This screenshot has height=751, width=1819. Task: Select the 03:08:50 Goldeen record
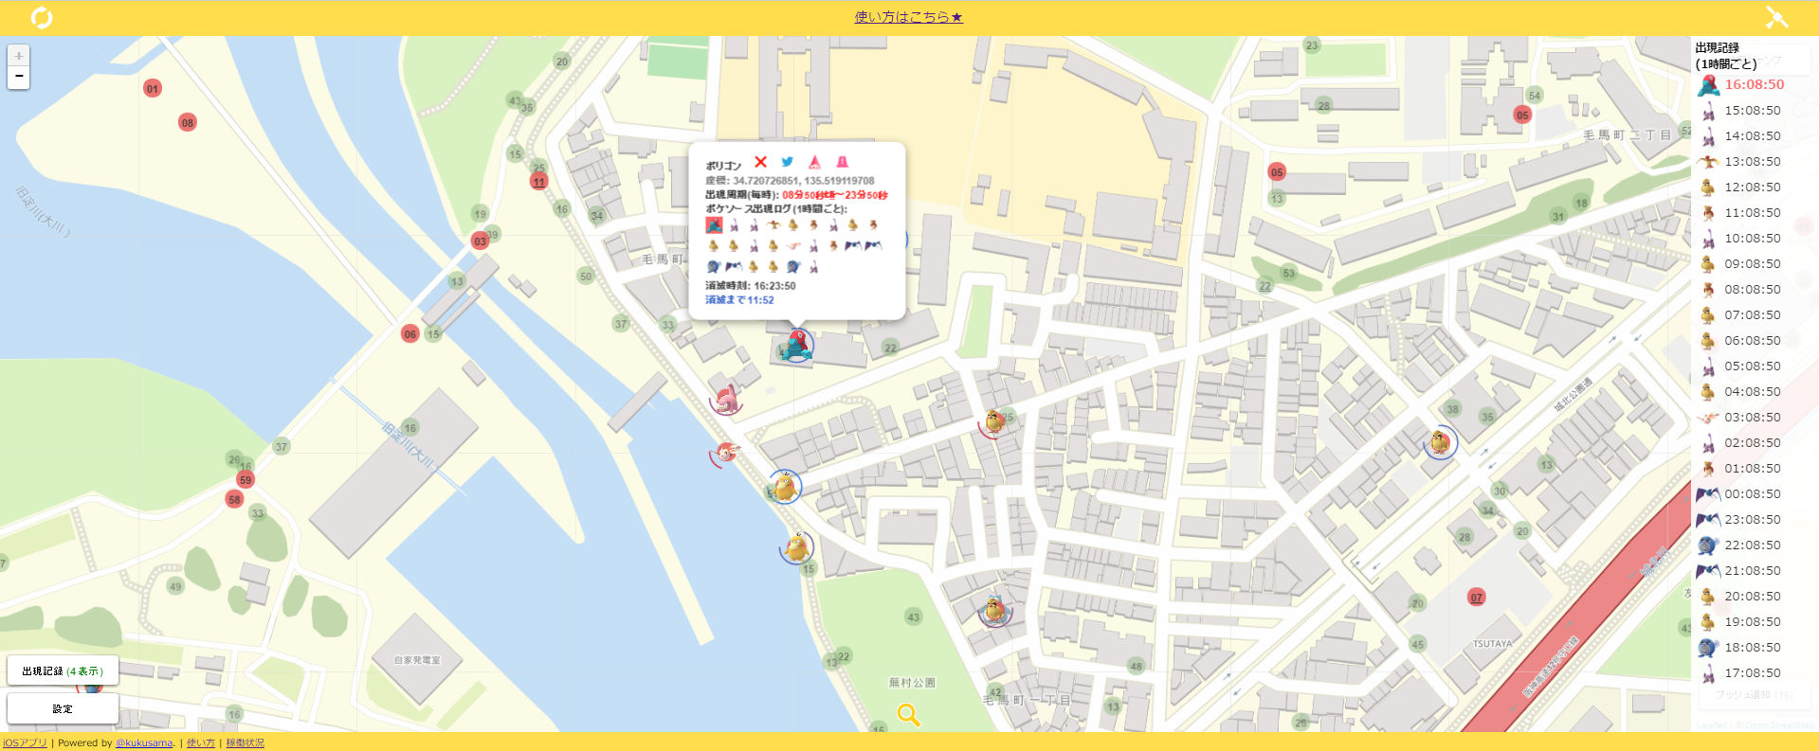tap(1741, 417)
